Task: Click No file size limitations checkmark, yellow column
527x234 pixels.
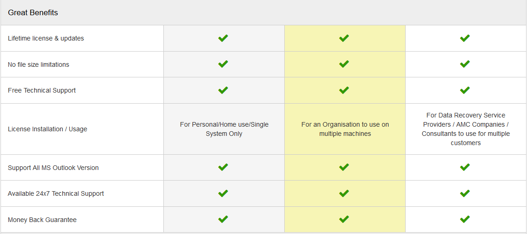Action: coord(344,64)
